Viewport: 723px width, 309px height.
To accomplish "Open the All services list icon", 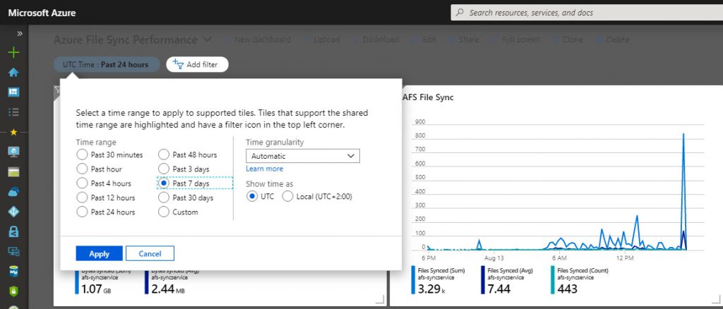I will point(14,112).
